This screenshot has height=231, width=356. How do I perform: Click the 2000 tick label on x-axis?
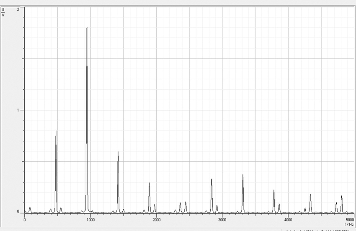coord(156,220)
